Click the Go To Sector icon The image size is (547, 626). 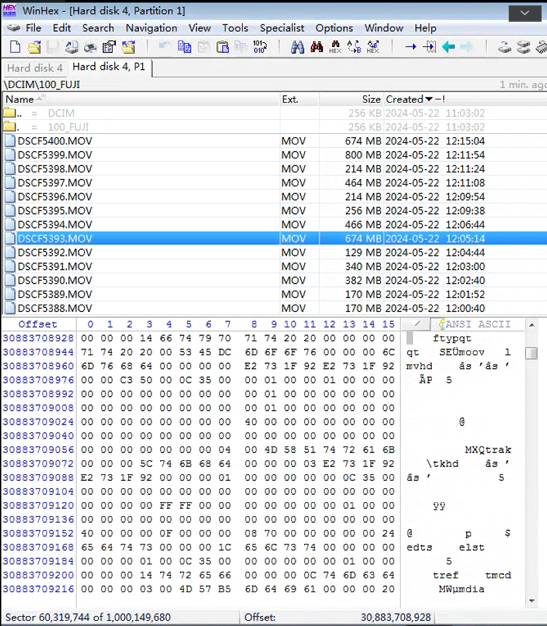429,47
